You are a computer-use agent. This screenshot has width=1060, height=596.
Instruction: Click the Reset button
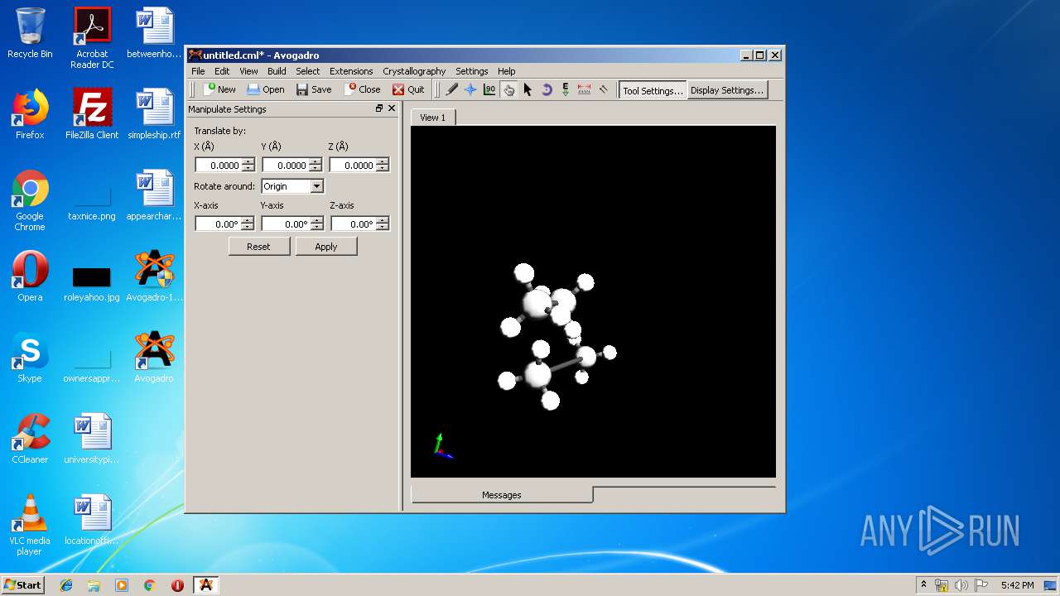click(259, 246)
